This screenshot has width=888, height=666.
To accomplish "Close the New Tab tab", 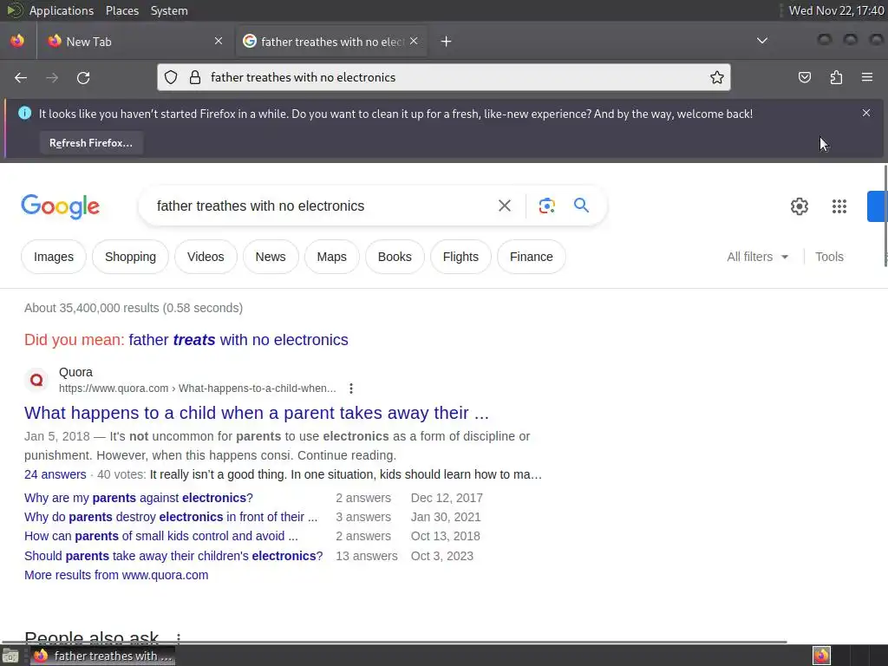I will pos(219,41).
